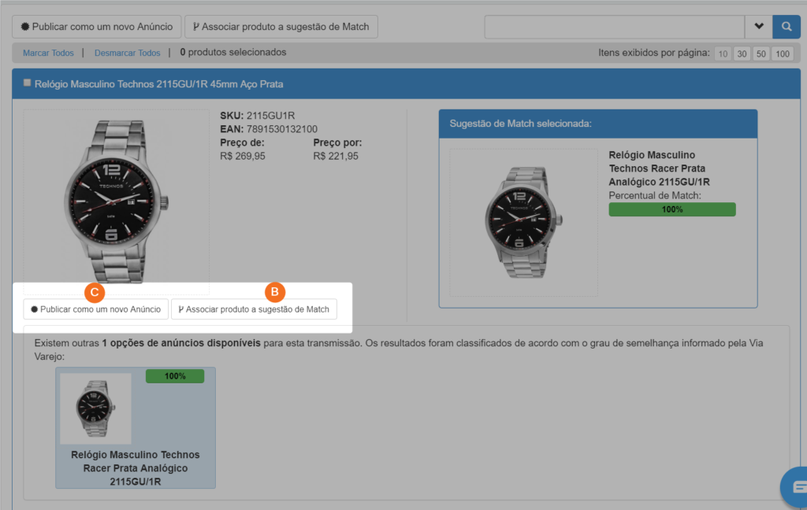Image resolution: width=807 pixels, height=510 pixels.
Task: Click match percentage bar in Sugestão panel
Action: (x=672, y=209)
